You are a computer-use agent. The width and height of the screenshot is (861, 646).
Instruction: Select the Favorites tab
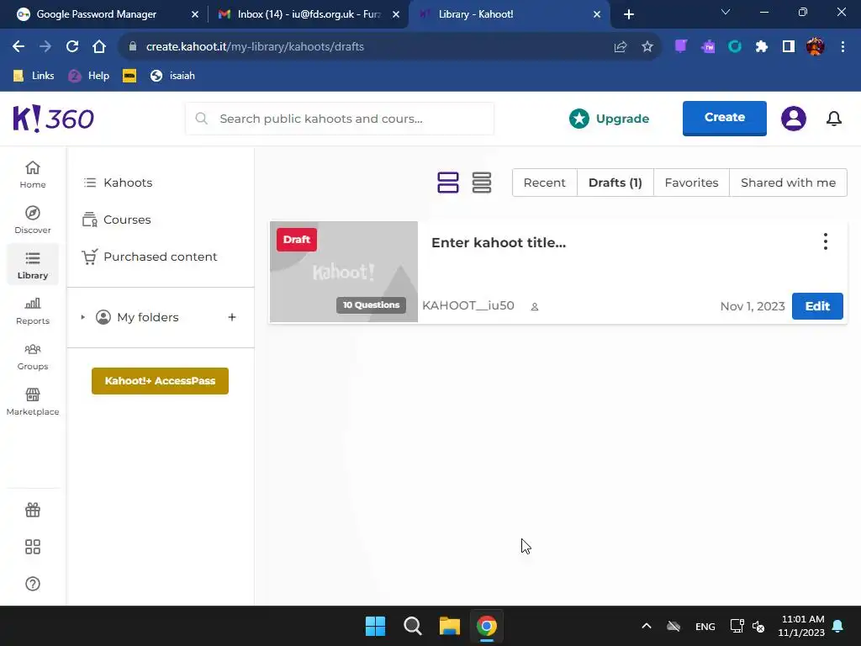[x=691, y=183]
